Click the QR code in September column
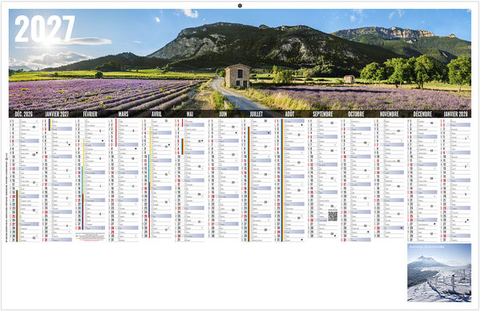Viewport: 481px width, 311px height. pos(333,216)
